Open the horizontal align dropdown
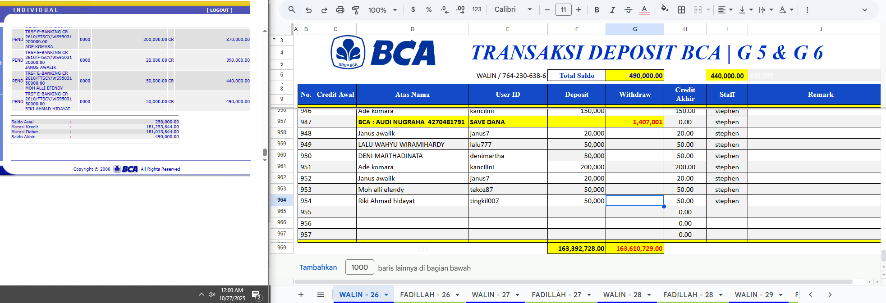This screenshot has width=886, height=303. (x=725, y=9)
